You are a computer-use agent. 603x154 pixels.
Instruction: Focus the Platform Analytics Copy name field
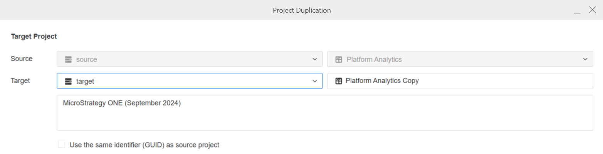pyautogui.click(x=462, y=81)
